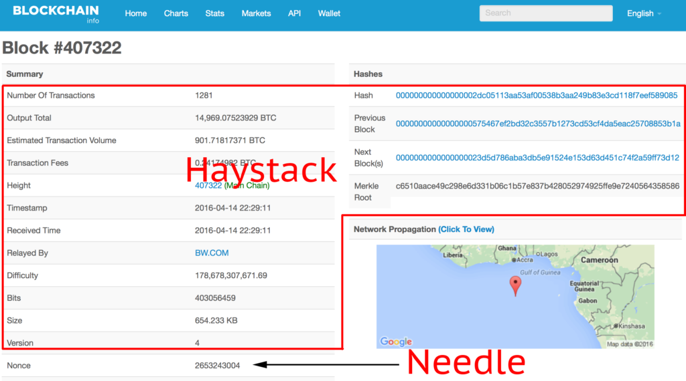Click the Google logo on map
The height and width of the screenshot is (381, 686).
396,342
